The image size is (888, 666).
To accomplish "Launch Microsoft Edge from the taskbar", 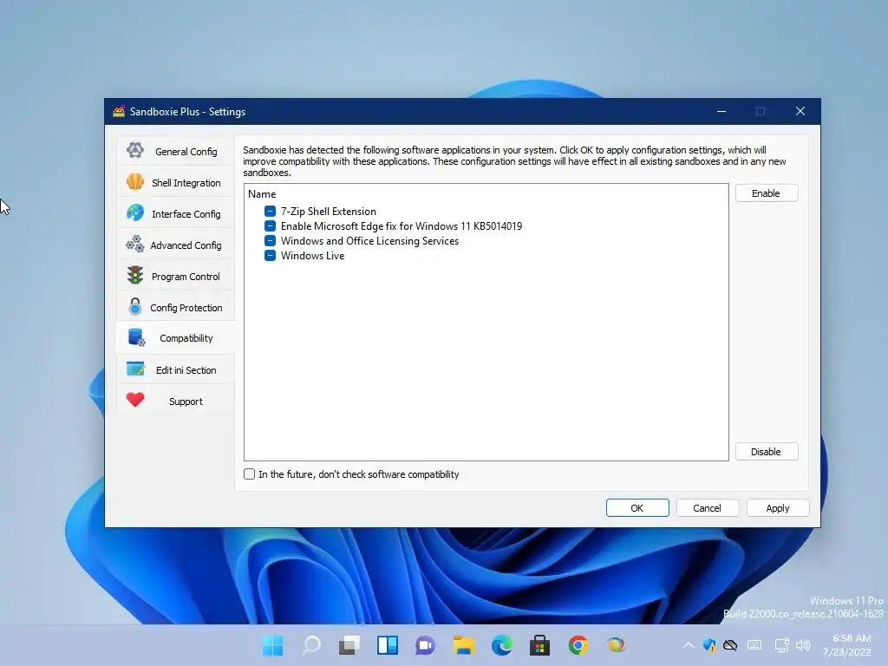I will pyautogui.click(x=502, y=645).
